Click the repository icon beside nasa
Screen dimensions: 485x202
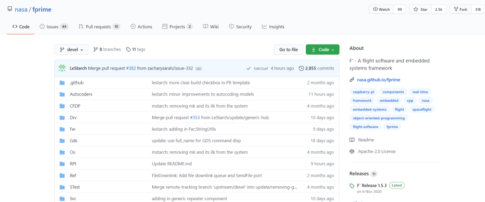(9, 9)
